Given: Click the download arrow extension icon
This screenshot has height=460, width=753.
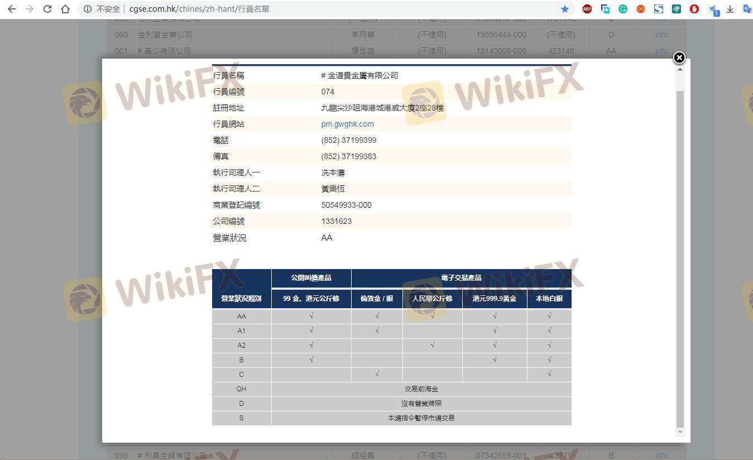Looking at the screenshot, I should [730, 9].
